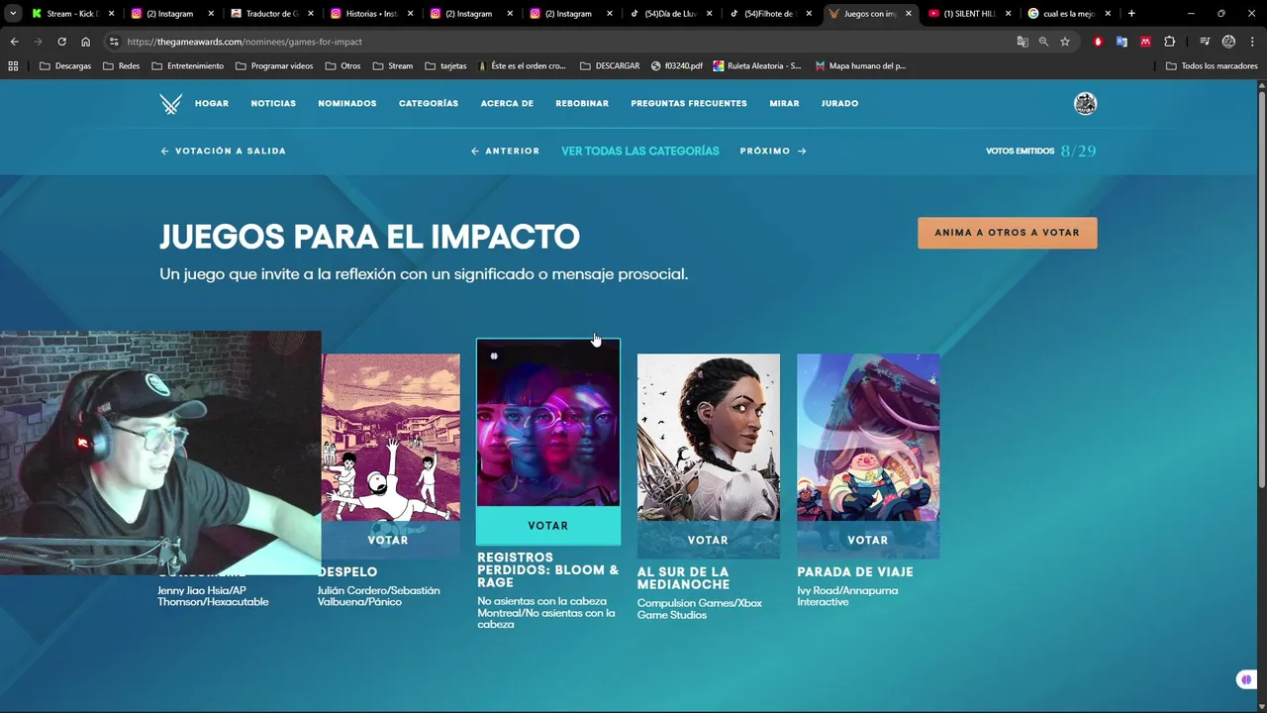Go to PRÓXIMO category

(x=773, y=152)
